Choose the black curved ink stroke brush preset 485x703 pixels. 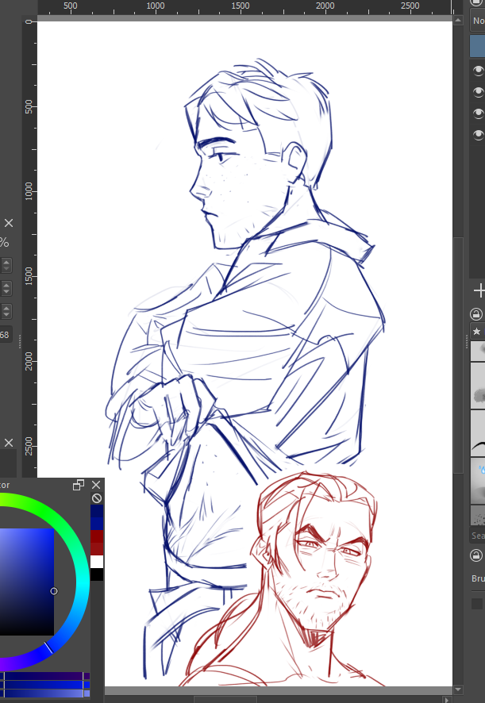478,433
